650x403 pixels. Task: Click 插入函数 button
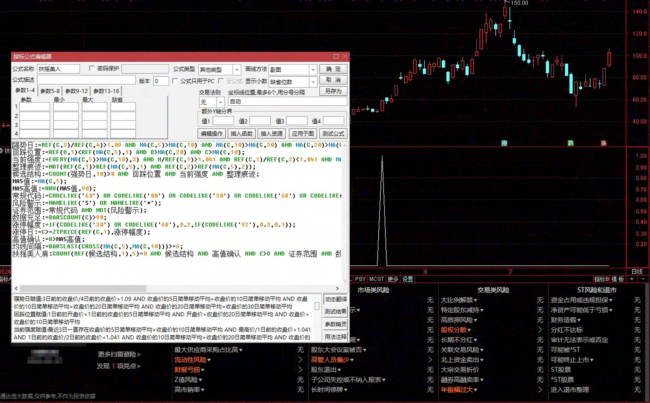pyautogui.click(x=242, y=133)
